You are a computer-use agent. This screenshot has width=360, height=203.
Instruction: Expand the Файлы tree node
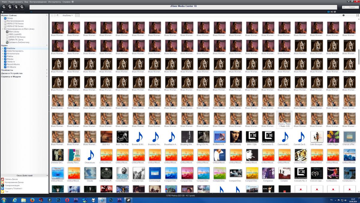pyautogui.click(x=2, y=56)
